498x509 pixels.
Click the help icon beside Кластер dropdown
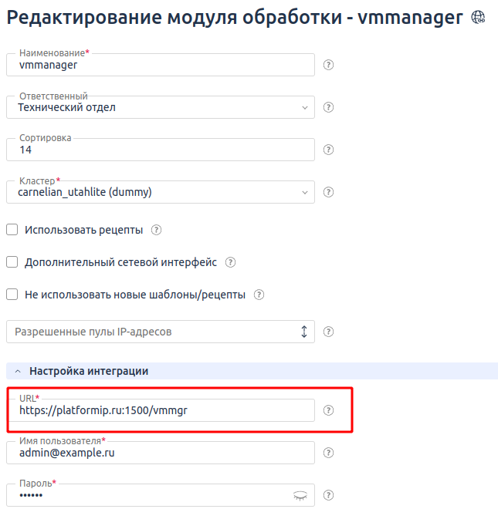pyautogui.click(x=328, y=192)
